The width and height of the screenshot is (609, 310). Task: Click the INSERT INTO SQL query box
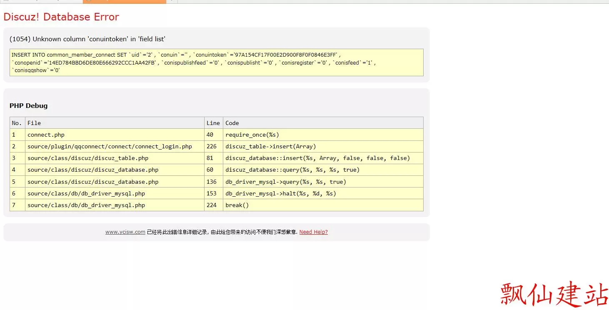[x=217, y=62]
